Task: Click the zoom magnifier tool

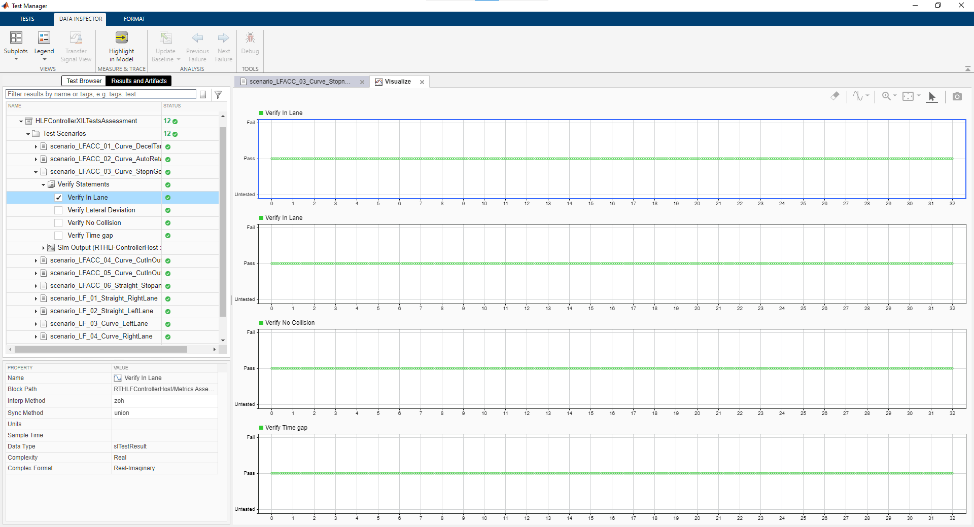Action: [x=886, y=96]
